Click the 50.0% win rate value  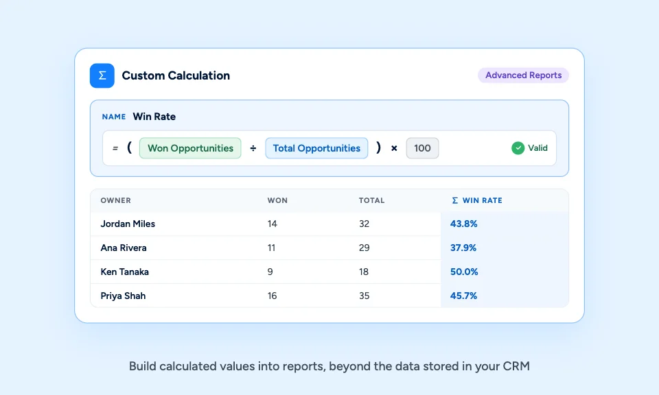pyautogui.click(x=465, y=272)
